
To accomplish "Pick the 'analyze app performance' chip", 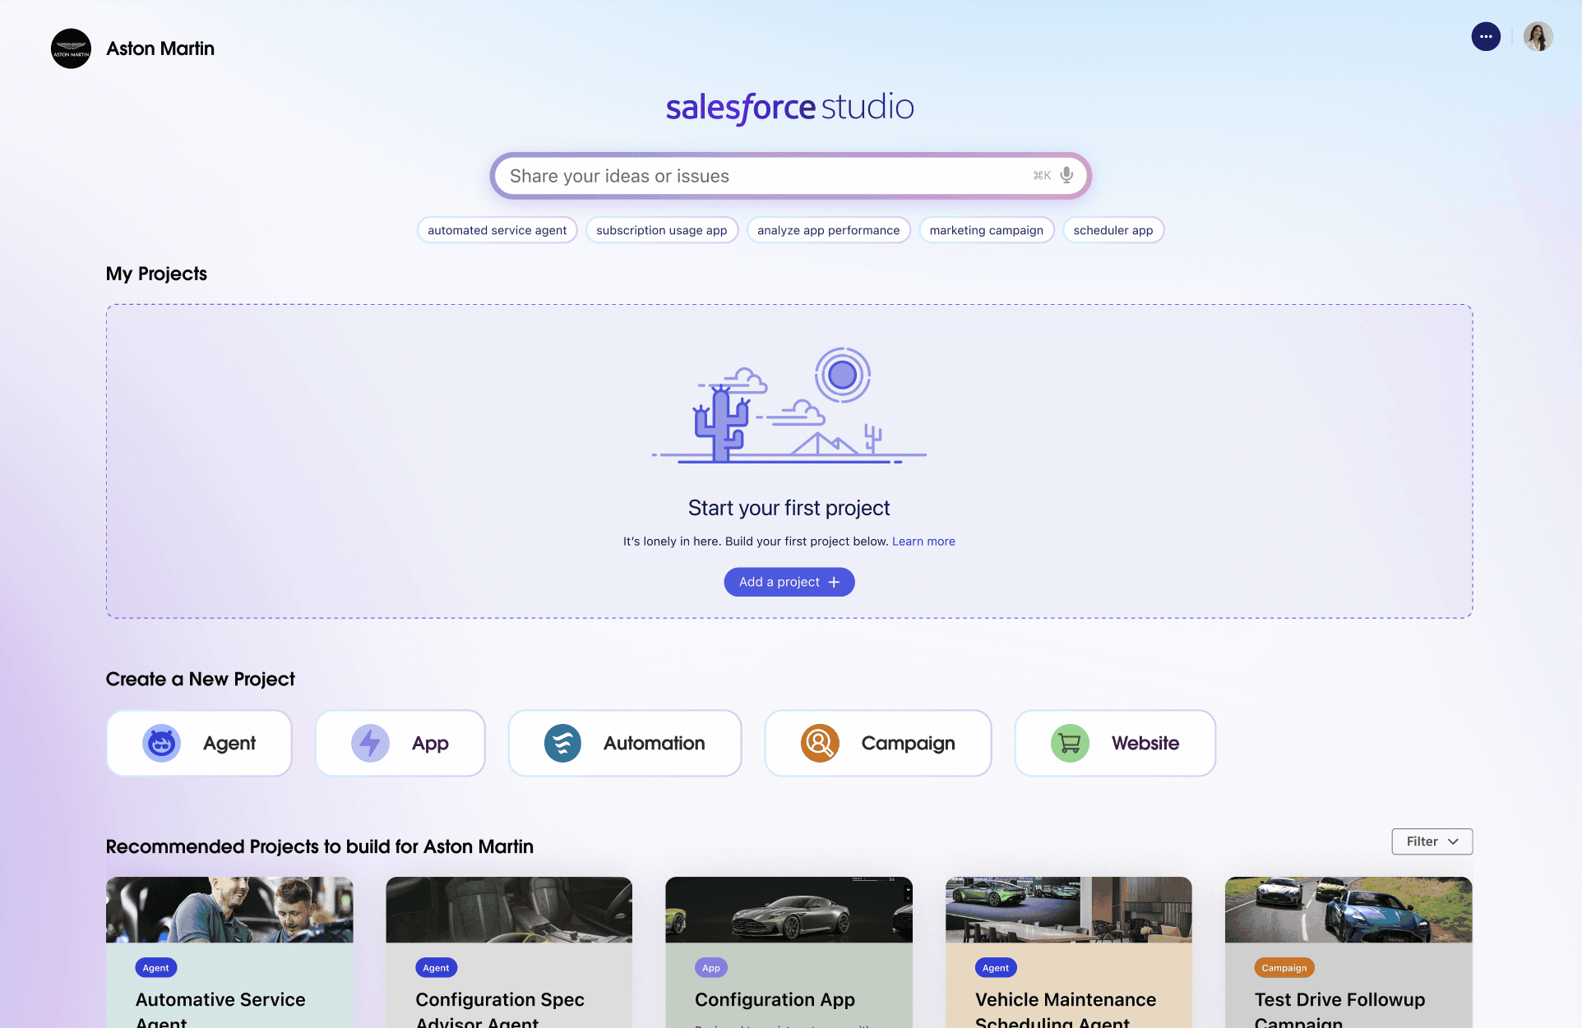I will click(828, 230).
